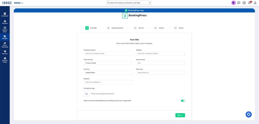Go to step 03 Service
This screenshot has width=259, height=124.
pos(139,28)
